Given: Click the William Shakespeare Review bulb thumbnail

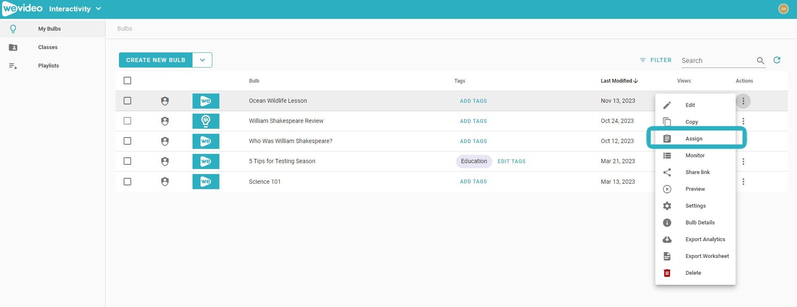Looking at the screenshot, I should click(206, 121).
